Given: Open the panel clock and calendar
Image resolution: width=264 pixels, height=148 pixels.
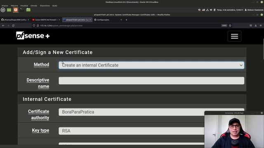Looking at the screenshot, I should click(x=230, y=10).
